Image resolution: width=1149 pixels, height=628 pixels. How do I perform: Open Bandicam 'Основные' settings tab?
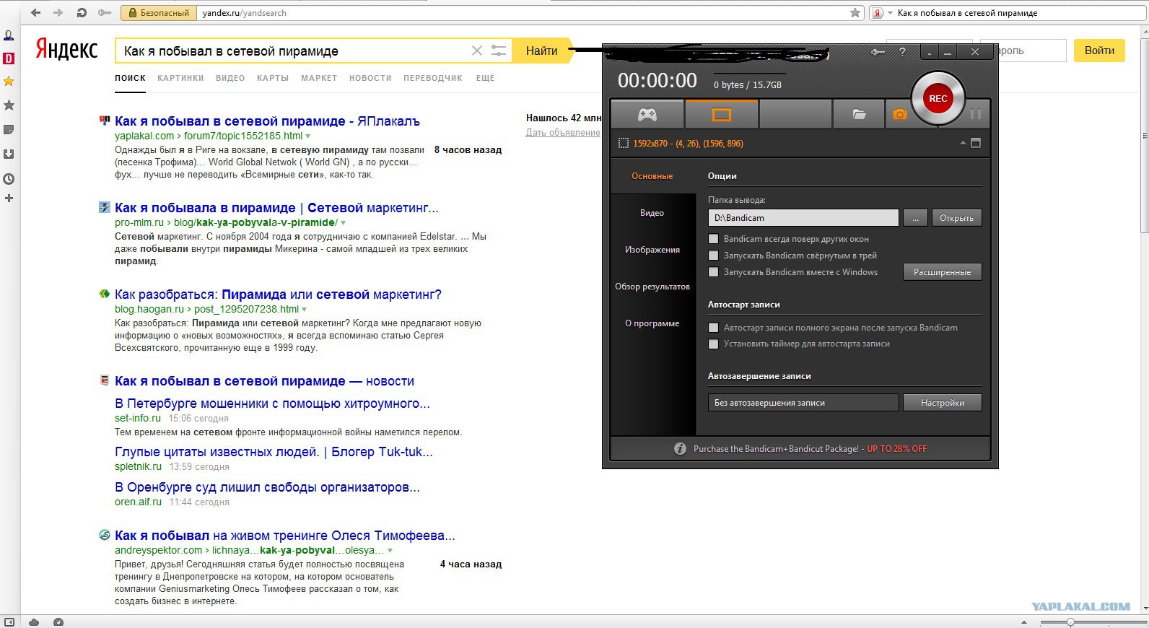(652, 176)
